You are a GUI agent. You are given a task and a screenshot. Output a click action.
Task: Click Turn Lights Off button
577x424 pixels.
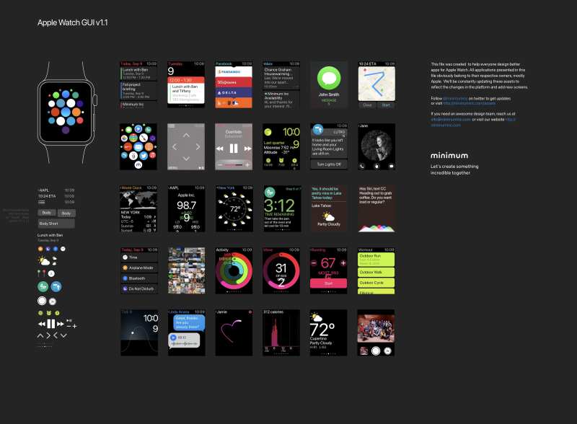click(329, 164)
